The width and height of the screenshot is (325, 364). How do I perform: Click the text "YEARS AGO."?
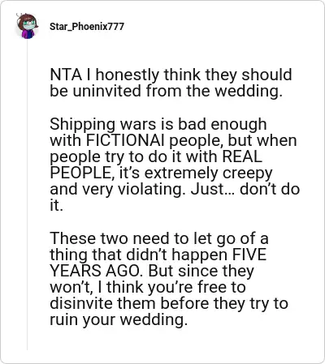96,271
